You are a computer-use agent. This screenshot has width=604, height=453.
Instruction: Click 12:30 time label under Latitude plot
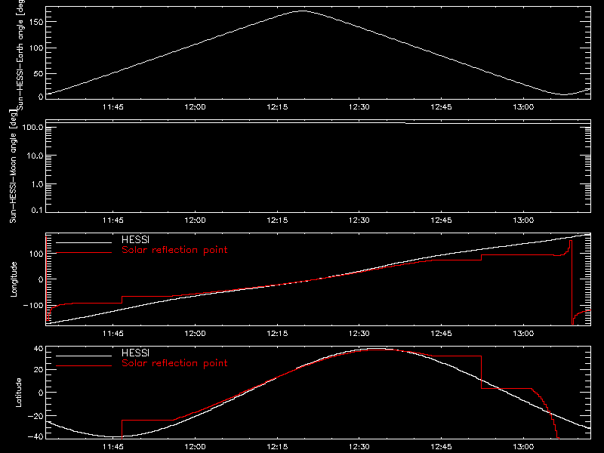pos(359,446)
